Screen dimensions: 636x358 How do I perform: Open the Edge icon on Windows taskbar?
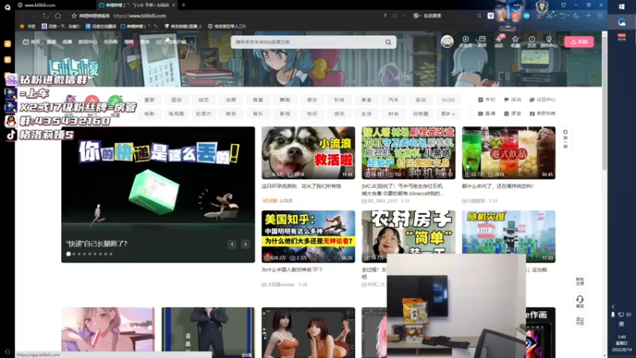click(x=622, y=22)
